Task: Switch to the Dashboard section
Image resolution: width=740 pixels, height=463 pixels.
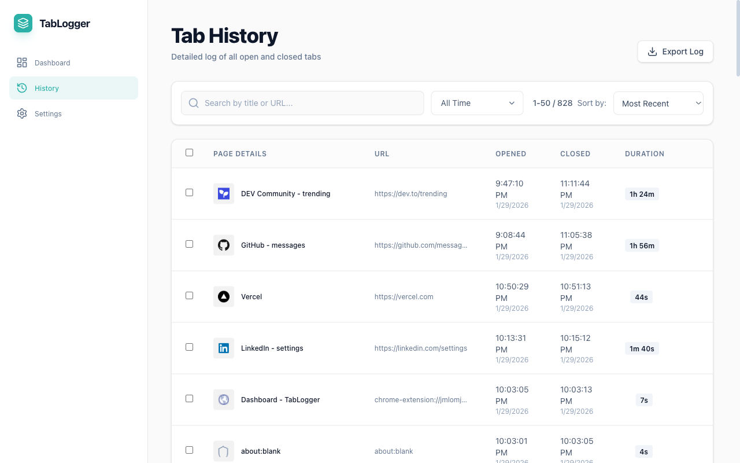Action: click(52, 62)
